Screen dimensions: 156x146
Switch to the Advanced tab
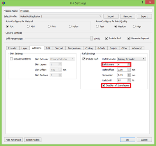[137, 48]
